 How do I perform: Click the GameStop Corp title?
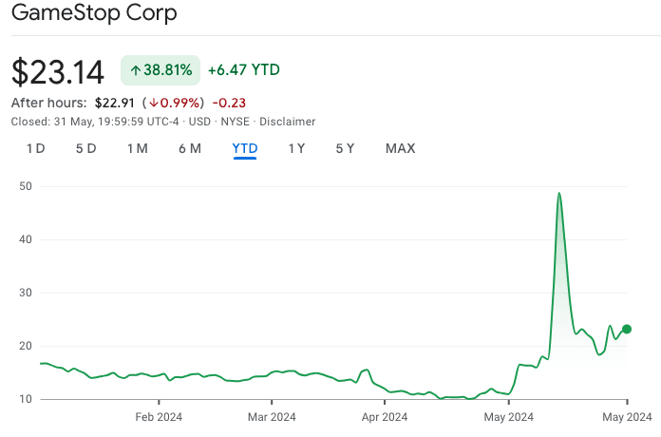(93, 14)
